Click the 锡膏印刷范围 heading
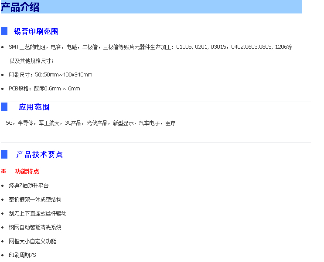 [36, 31]
